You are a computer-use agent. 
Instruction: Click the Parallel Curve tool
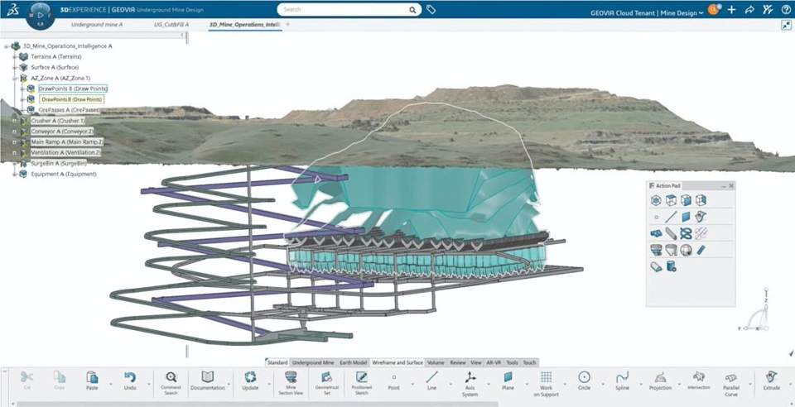730,383
